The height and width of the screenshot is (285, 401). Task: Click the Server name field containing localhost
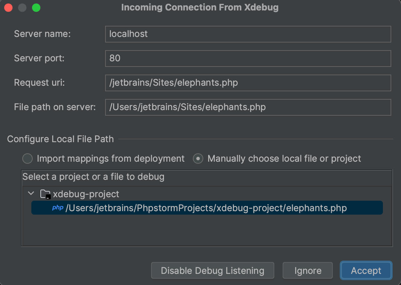coord(248,34)
